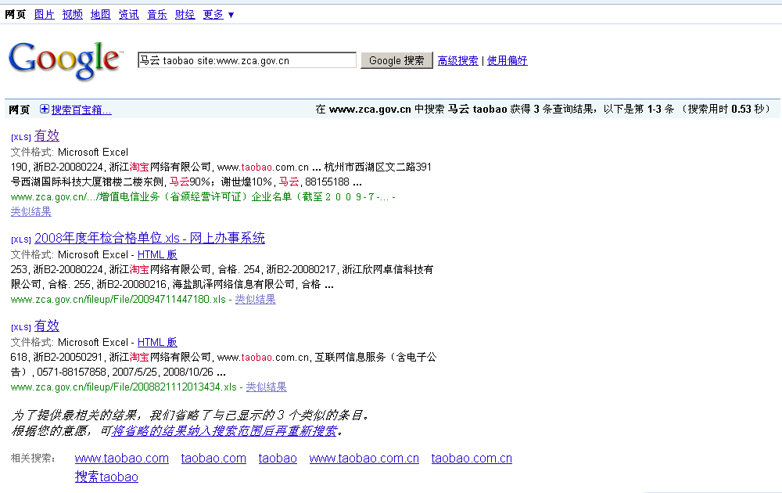The height and width of the screenshot is (493, 782).
Task: Switch to 图片 search
Action: 45,14
